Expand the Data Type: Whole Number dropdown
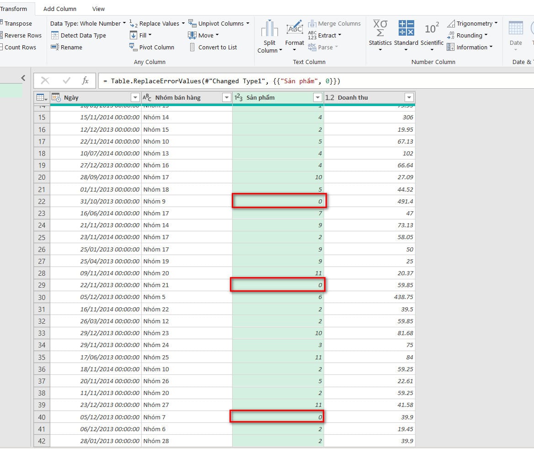 pos(124,23)
